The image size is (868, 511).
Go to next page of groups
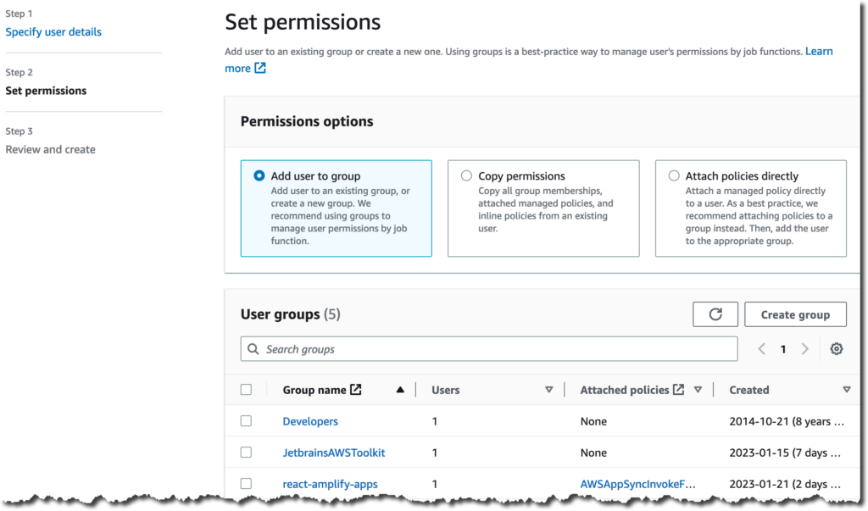coord(805,349)
